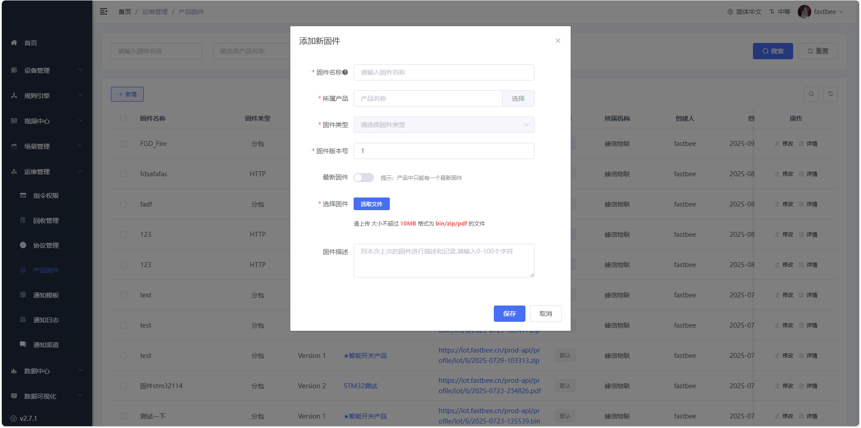
Task: Click the 固件描述 text area
Action: click(444, 260)
